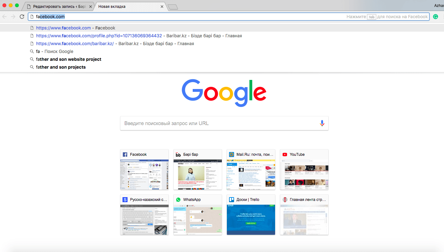Click the Mail.Ru favicon in the tile header

[232, 155]
